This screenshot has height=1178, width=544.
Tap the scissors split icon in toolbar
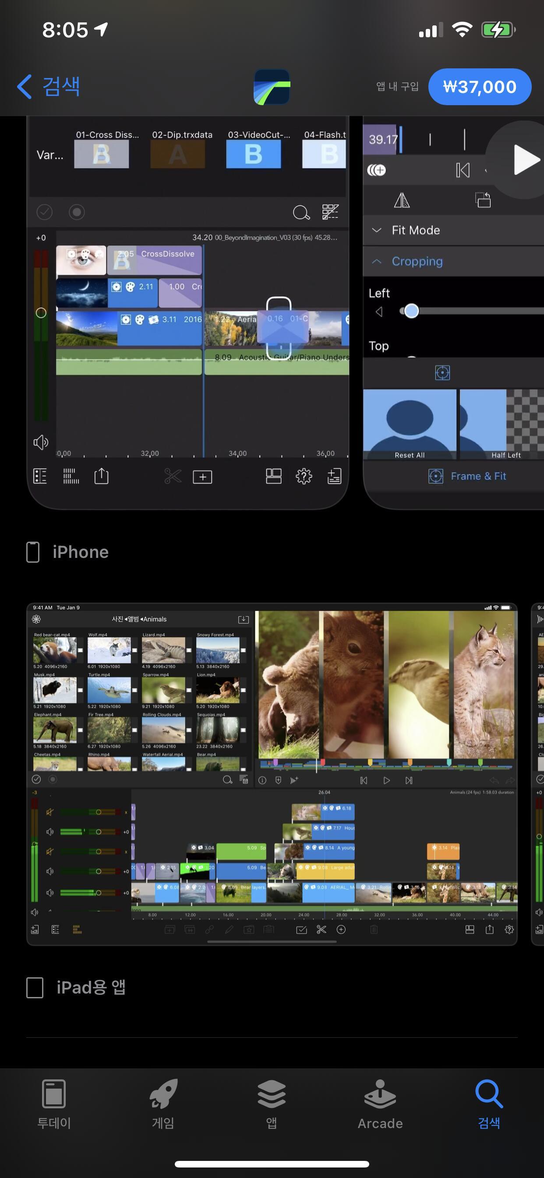pyautogui.click(x=173, y=476)
